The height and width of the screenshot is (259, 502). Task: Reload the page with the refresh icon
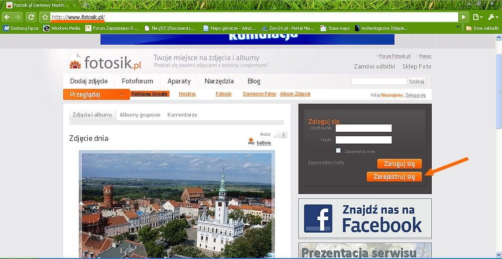coord(31,17)
